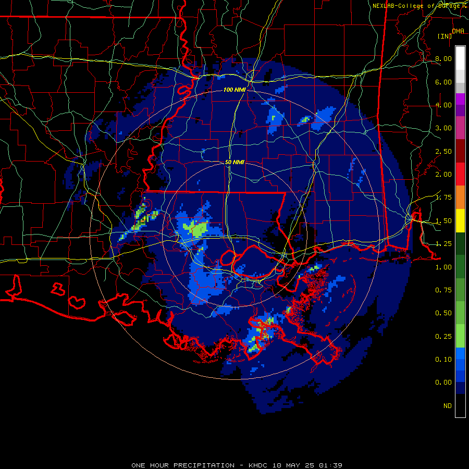Click the bright magenta swatch in the color scale

(x=460, y=99)
